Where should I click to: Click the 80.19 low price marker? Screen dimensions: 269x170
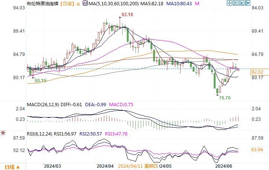41,80
